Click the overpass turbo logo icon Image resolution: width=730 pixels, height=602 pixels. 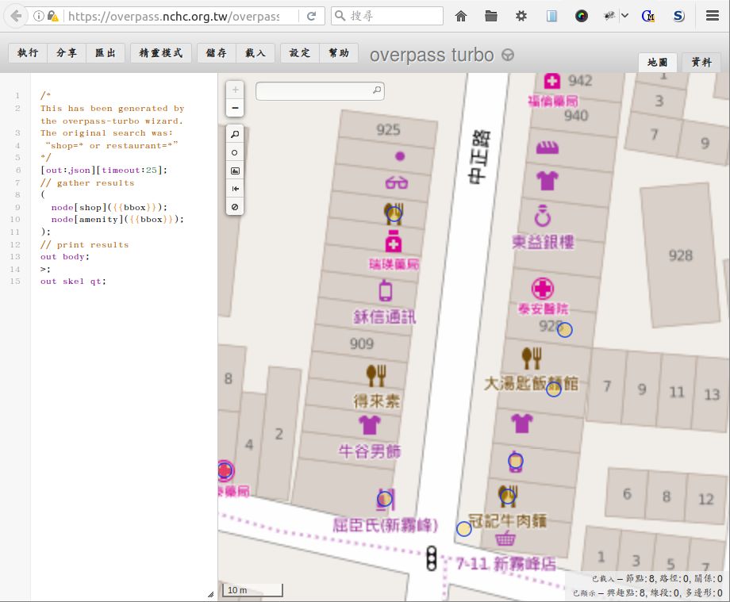coord(508,56)
